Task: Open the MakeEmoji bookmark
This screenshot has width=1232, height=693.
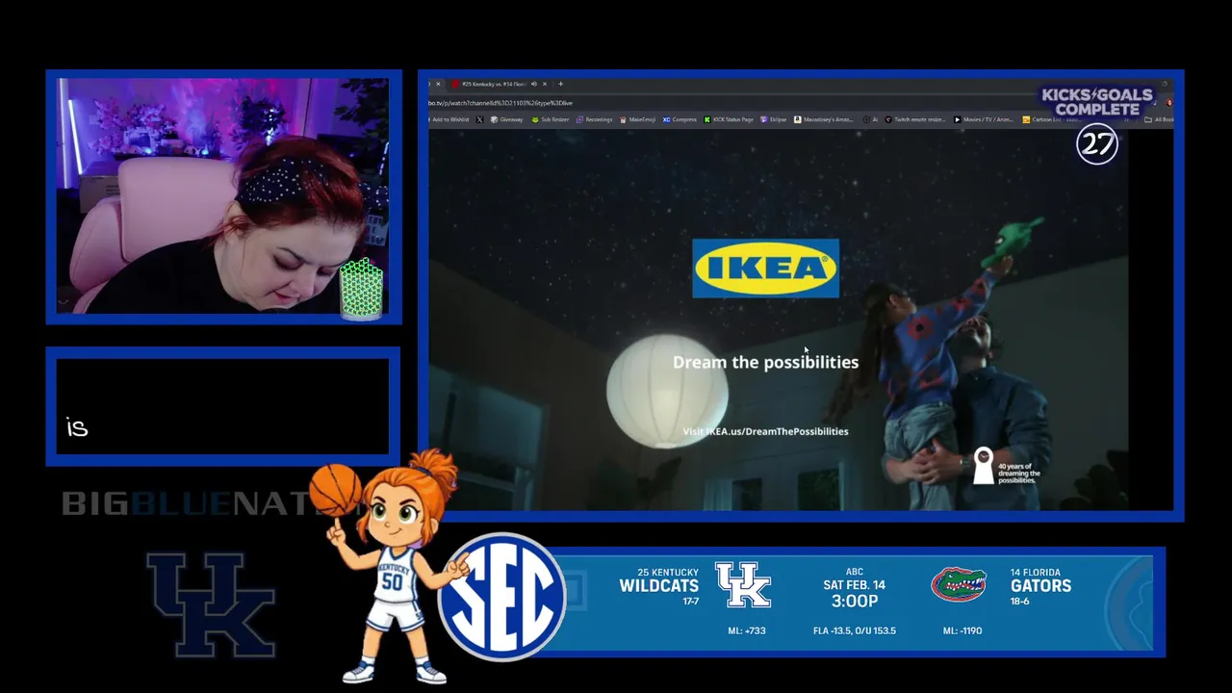Action: coord(637,119)
